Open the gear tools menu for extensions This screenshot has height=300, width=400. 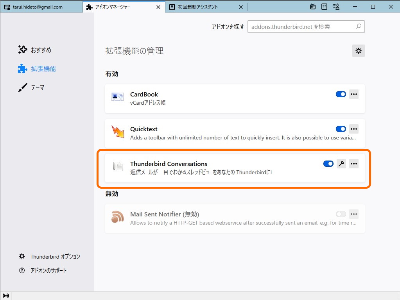359,51
